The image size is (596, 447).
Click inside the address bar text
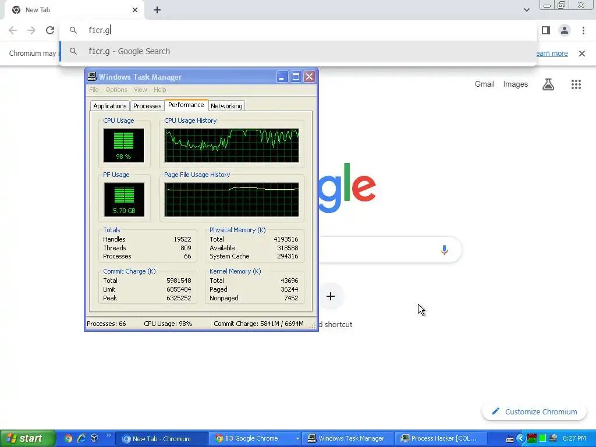pos(100,30)
